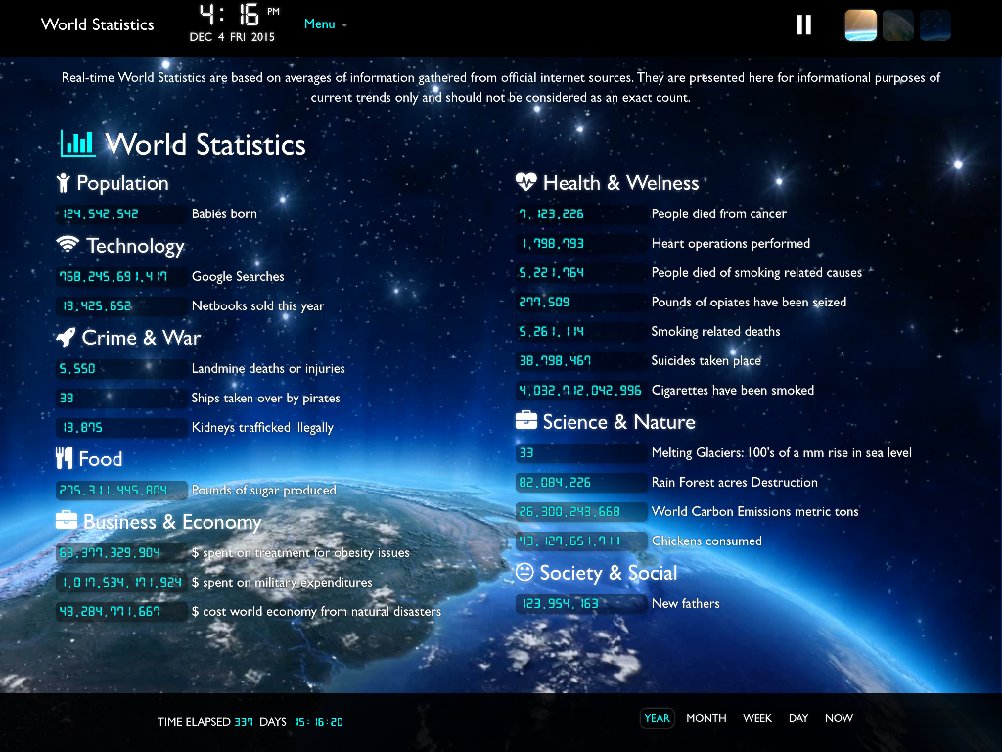Click the Heart operations performed label
The image size is (1002, 752).
(730, 244)
